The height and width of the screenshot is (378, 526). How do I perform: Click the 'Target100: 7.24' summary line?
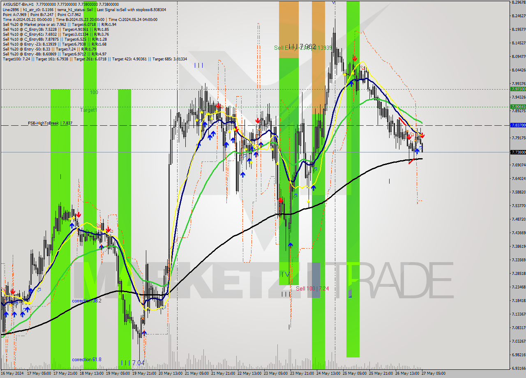95,59
